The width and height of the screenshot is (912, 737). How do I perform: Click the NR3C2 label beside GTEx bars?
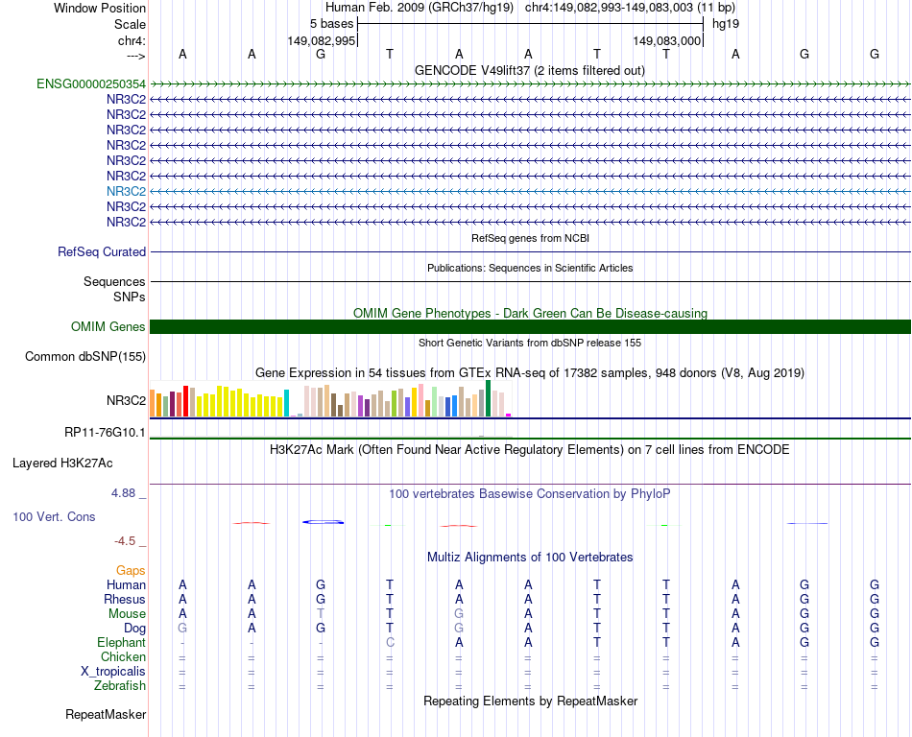point(126,400)
